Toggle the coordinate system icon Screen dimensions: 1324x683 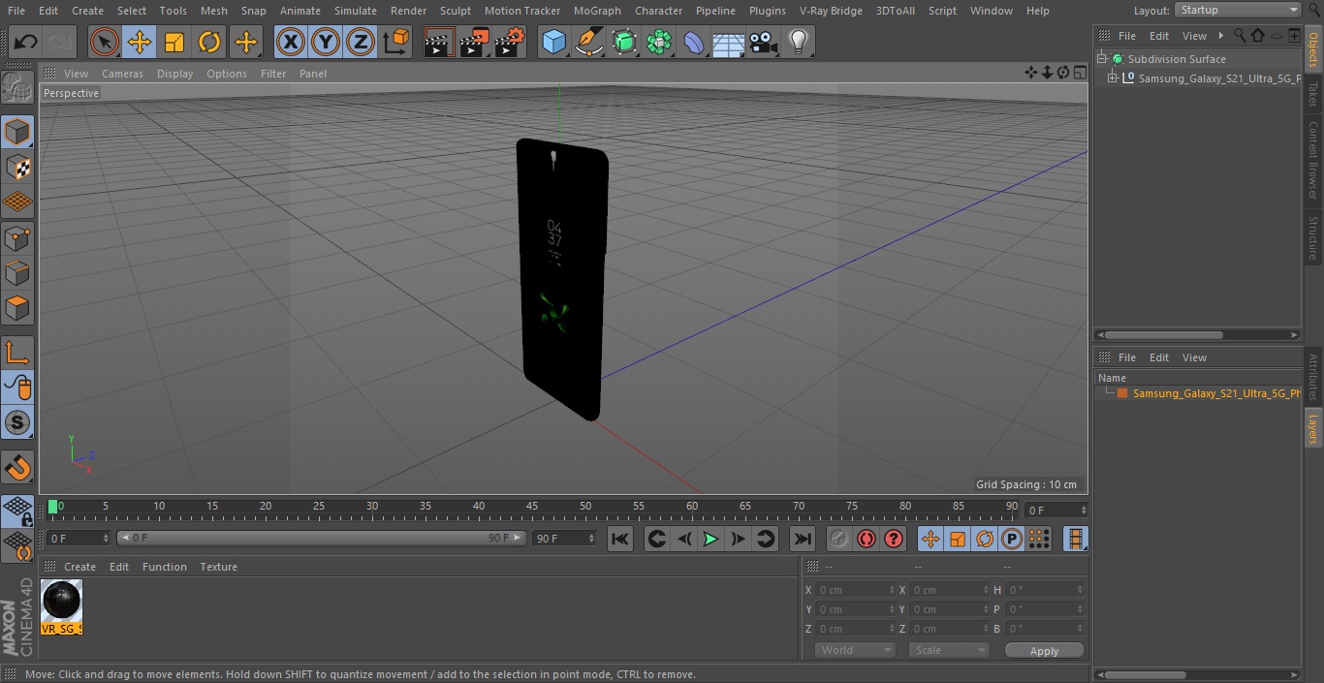pos(396,42)
